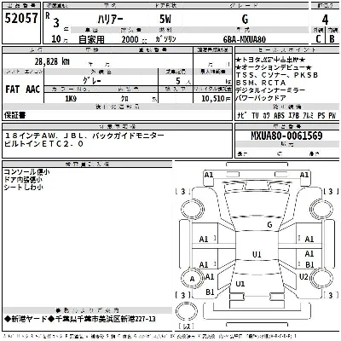This screenshot has height=341, width=341.
Task: Click the PW equipment label
Action: 332,115
